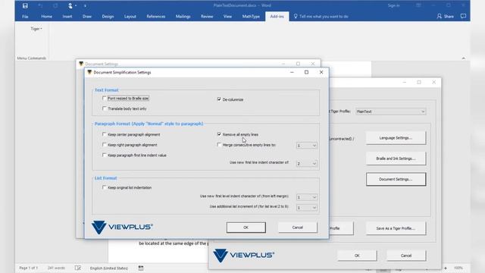The width and height of the screenshot is (485, 273).
Task: Check Font resized to Braille size
Action: point(105,98)
